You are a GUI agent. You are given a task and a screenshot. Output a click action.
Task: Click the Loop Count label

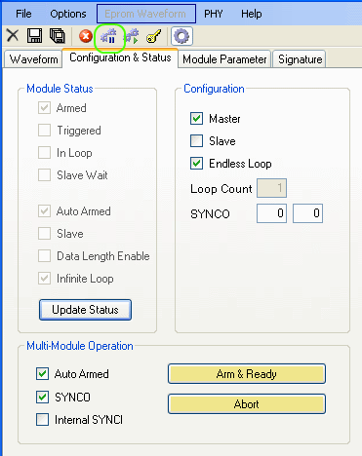click(x=221, y=189)
